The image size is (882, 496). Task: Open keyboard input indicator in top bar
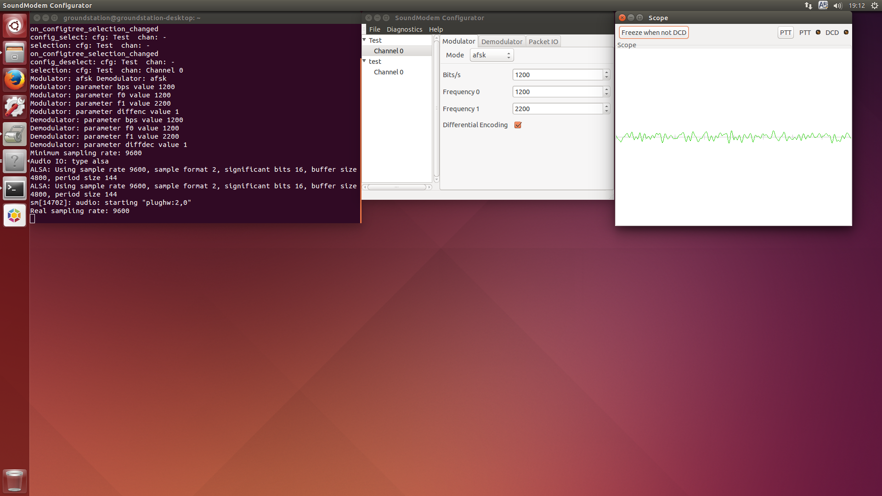pos(823,6)
